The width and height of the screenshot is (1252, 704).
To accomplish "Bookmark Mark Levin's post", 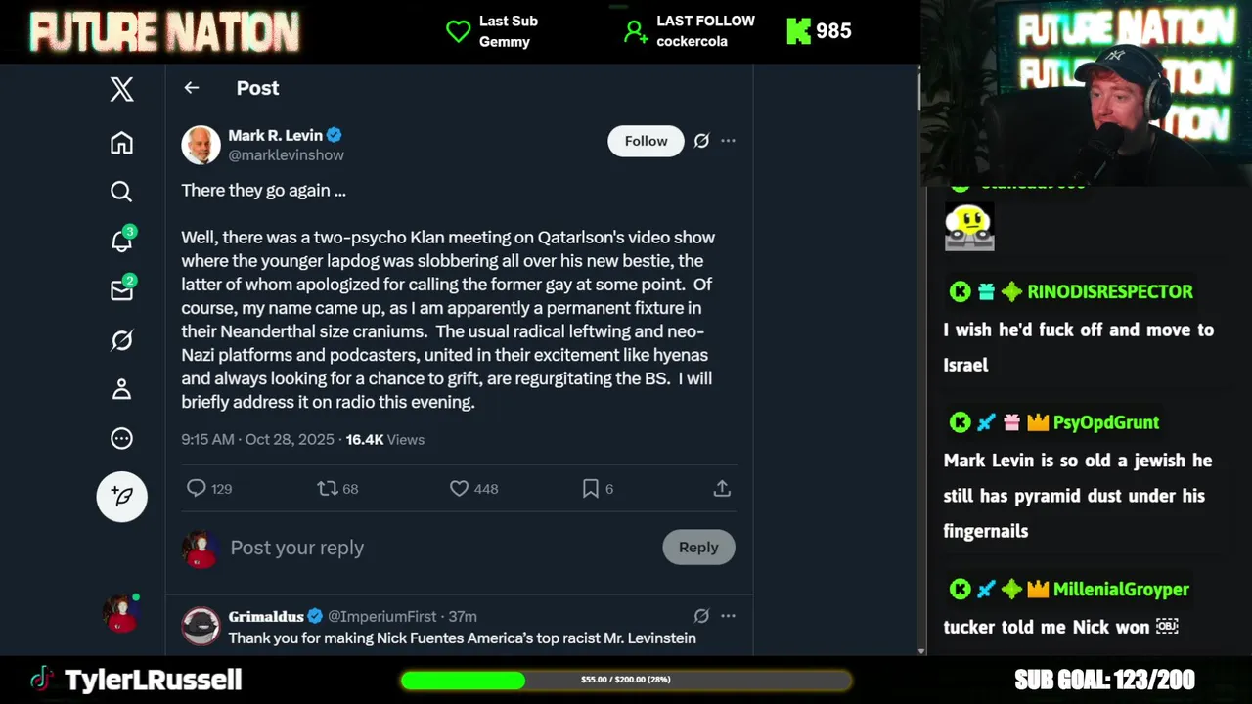I will pos(590,488).
